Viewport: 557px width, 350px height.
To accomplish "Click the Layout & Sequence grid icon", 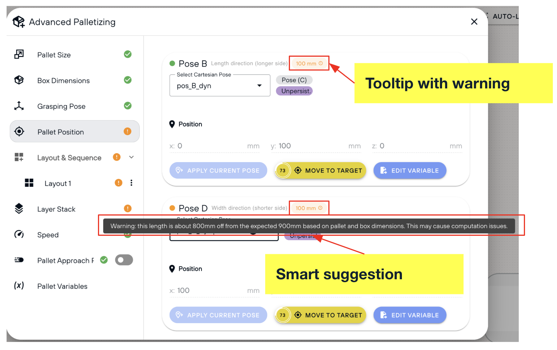I will pos(19,157).
